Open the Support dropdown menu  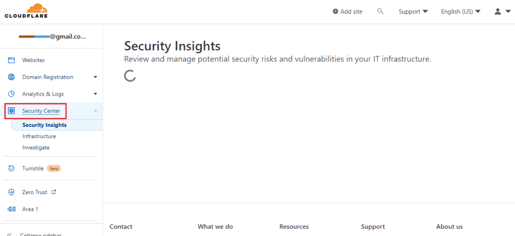(413, 12)
